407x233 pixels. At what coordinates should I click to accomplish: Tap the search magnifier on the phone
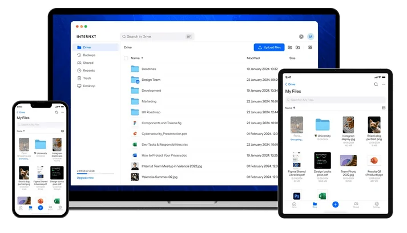pyautogui.click(x=57, y=112)
